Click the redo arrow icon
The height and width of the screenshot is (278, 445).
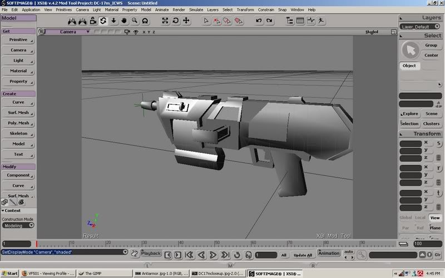tap(269, 21)
